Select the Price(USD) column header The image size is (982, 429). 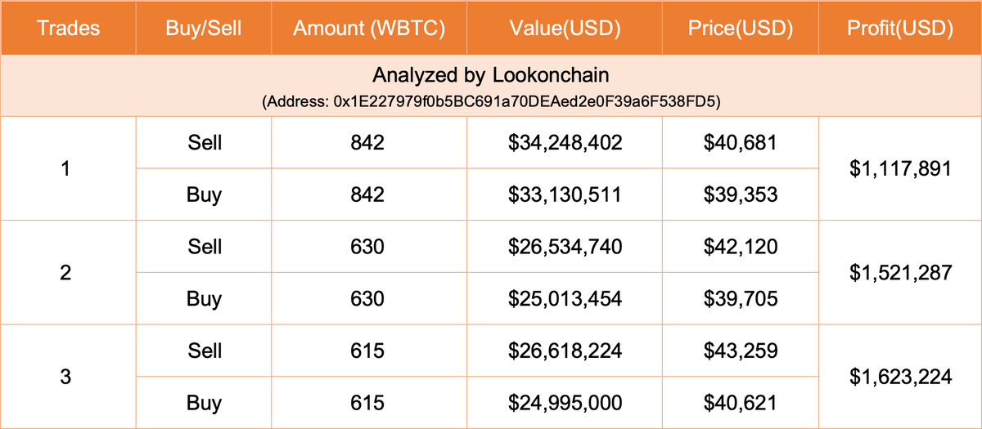pyautogui.click(x=741, y=29)
